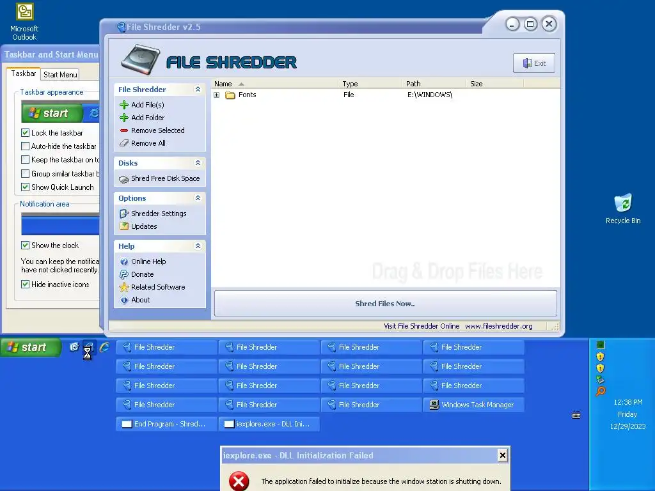Switch to the Taskbar tab
Viewport: 655px width, 491px height.
click(x=24, y=74)
